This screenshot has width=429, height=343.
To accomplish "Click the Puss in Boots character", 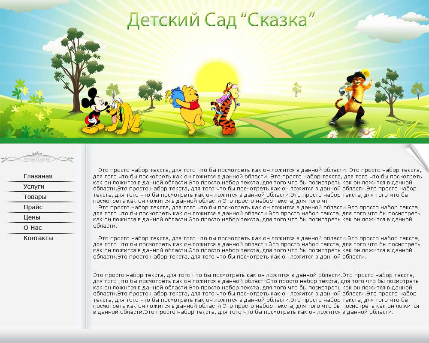I will (351, 97).
